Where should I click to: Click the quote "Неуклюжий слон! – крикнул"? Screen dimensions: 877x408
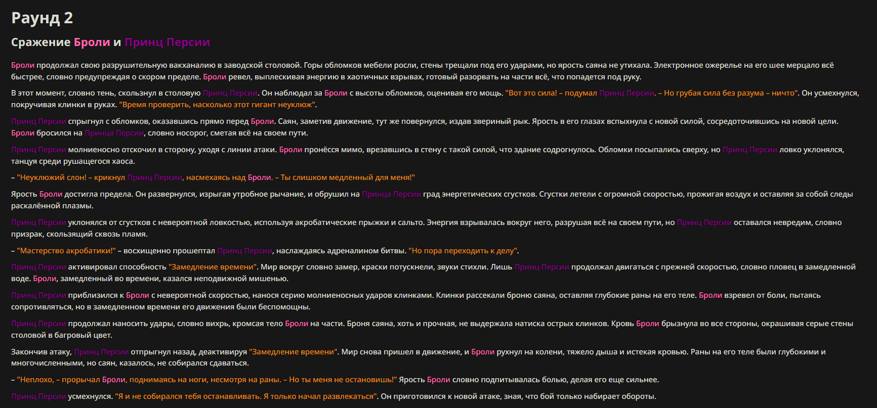pyautogui.click(x=71, y=177)
